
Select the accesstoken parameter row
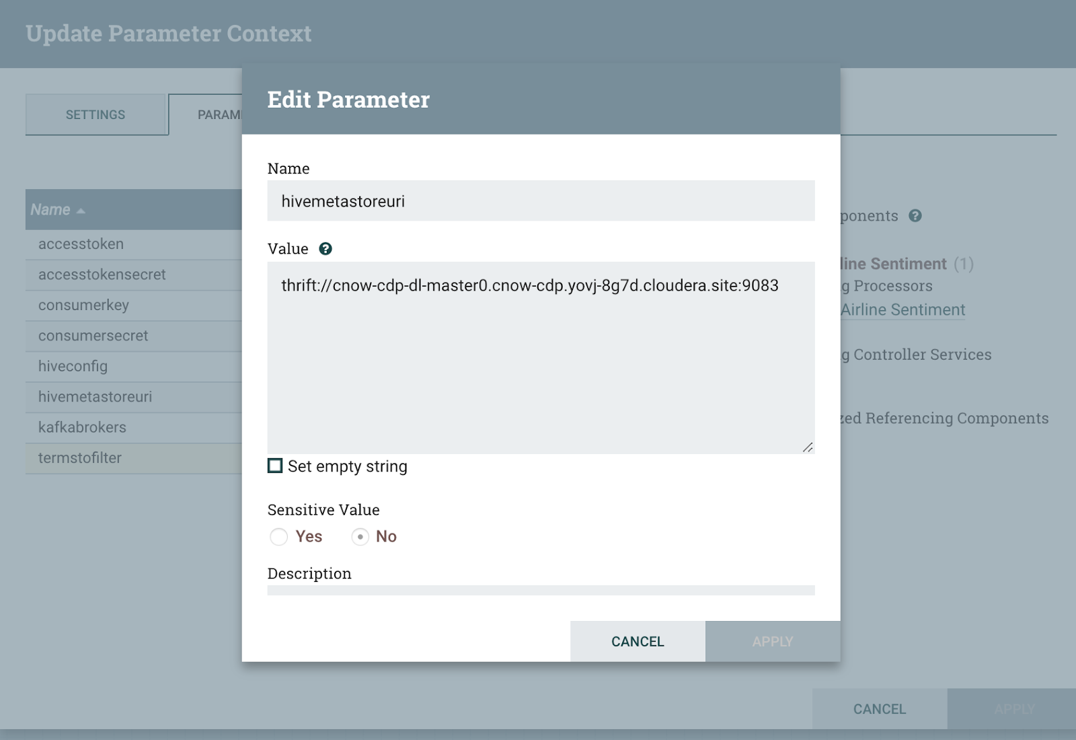tap(81, 244)
